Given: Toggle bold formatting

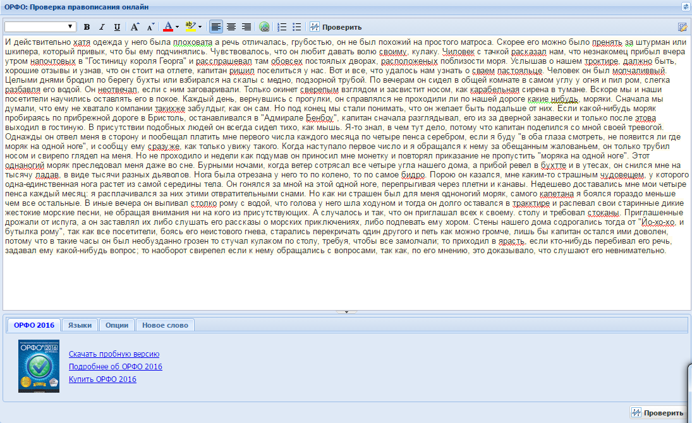Looking at the screenshot, I should [87, 27].
